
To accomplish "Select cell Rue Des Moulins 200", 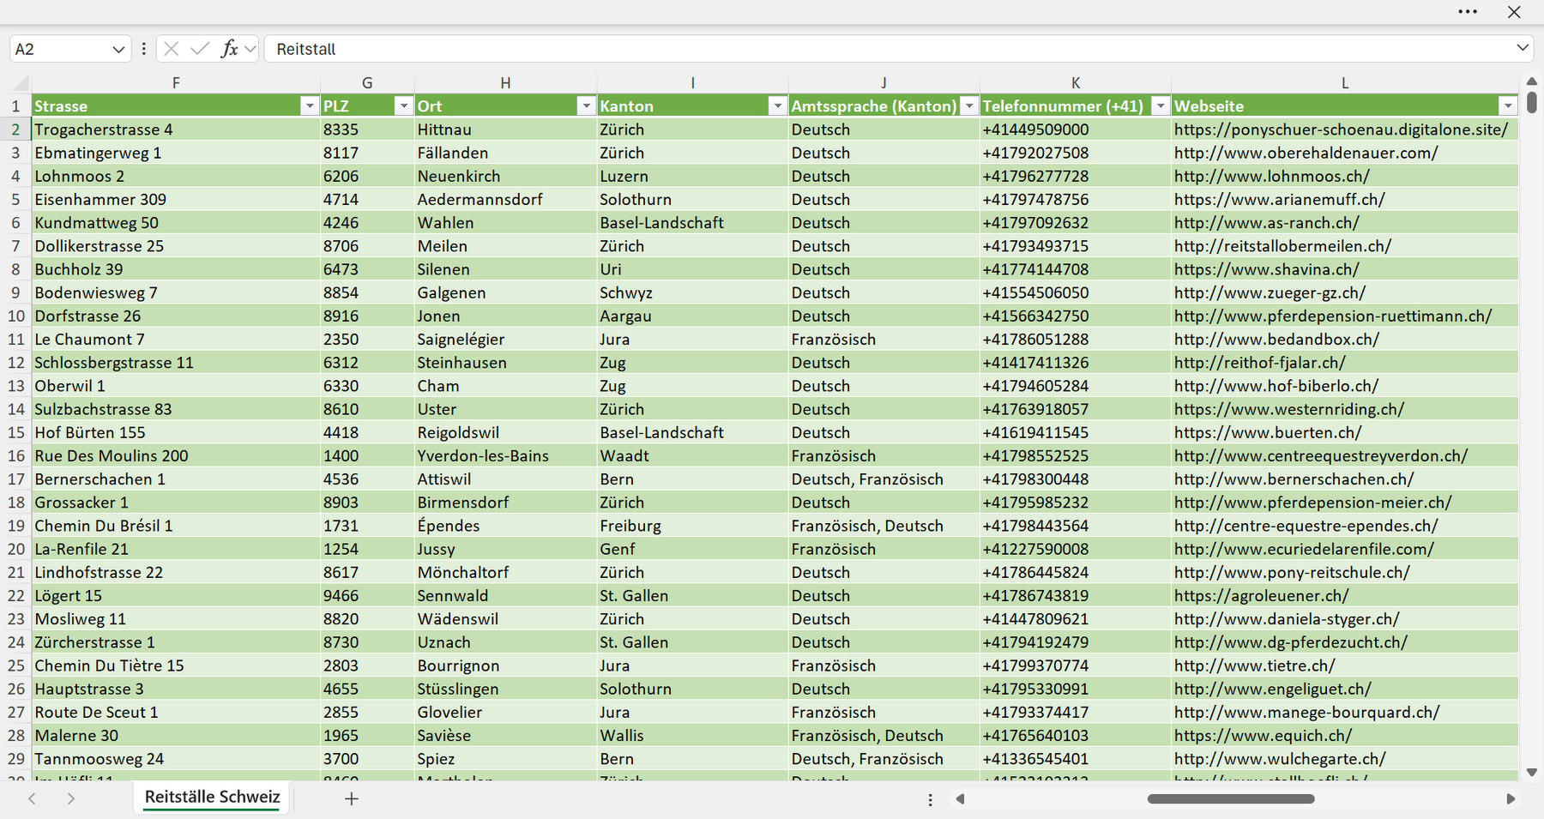I will (x=176, y=456).
